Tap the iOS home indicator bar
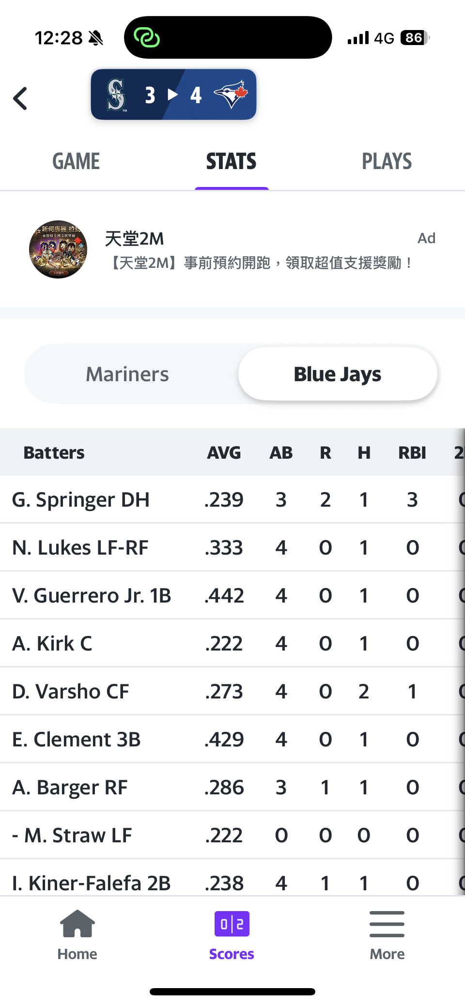465x1007 pixels. 232,992
